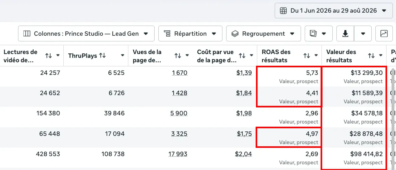Select the 4,41 ROAS value
This screenshot has width=396, height=170.
(312, 93)
